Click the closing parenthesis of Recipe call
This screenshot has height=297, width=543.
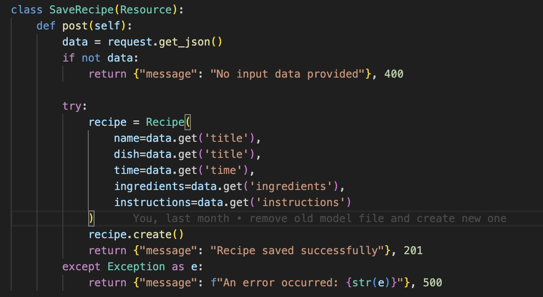tap(91, 218)
